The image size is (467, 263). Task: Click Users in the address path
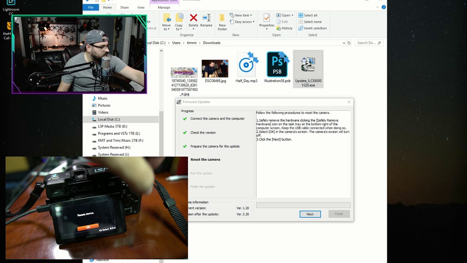point(176,43)
